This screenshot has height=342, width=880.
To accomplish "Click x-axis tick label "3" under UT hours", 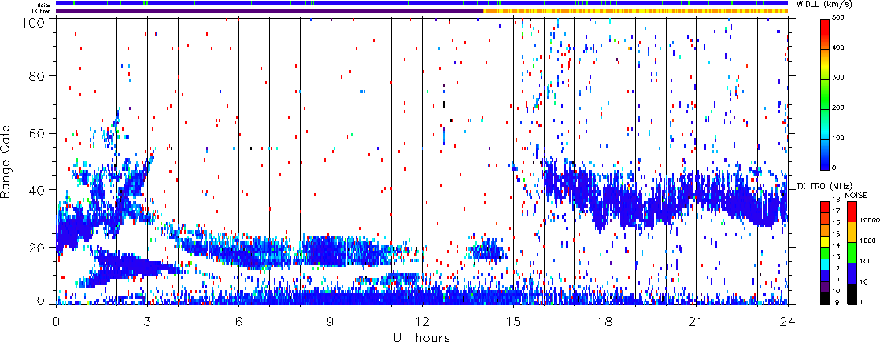I will pos(148,322).
